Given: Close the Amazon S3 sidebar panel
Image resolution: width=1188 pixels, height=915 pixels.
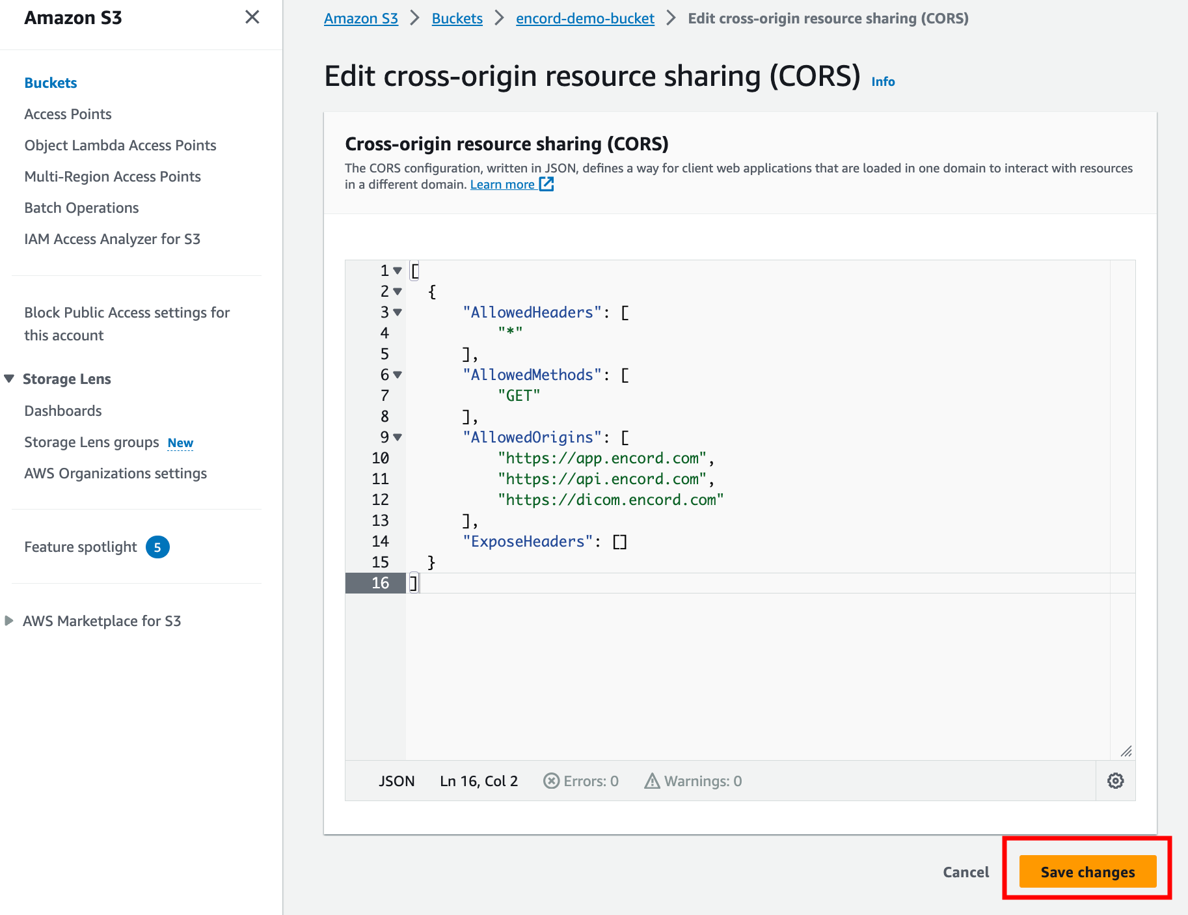Looking at the screenshot, I should click(252, 17).
